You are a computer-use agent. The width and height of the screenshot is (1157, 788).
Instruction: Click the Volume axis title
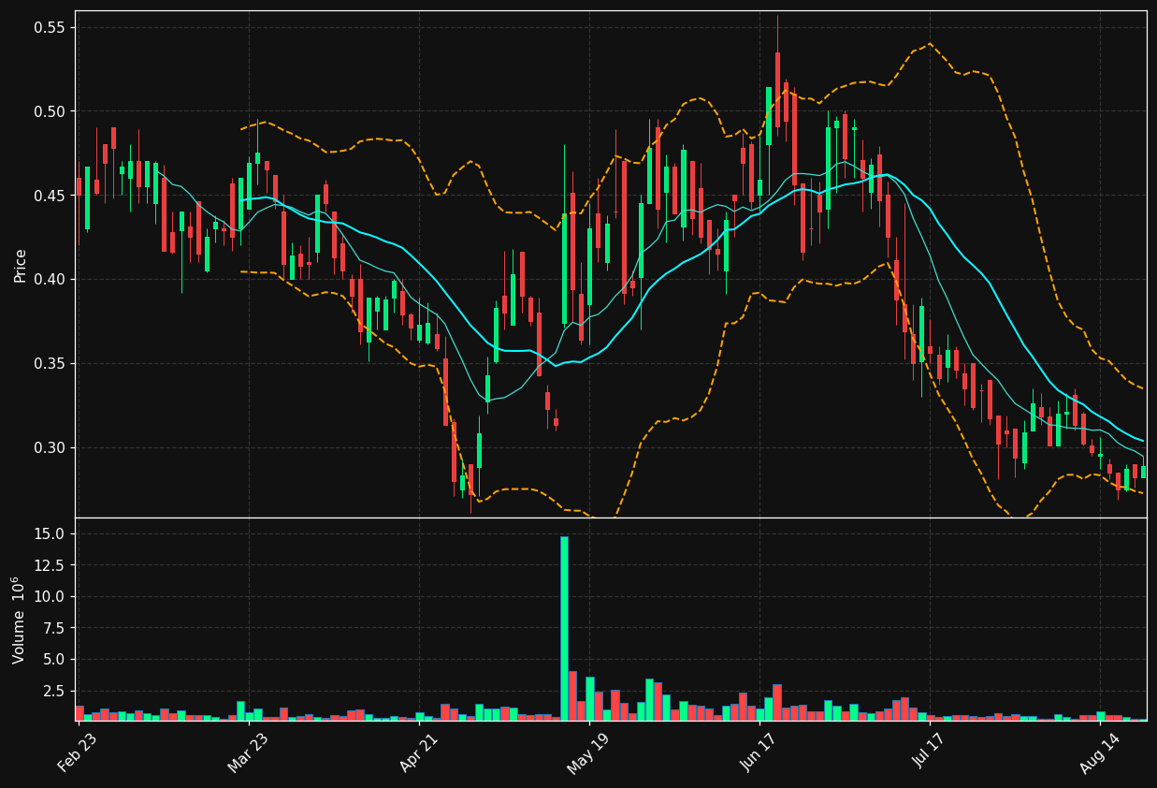[19, 620]
